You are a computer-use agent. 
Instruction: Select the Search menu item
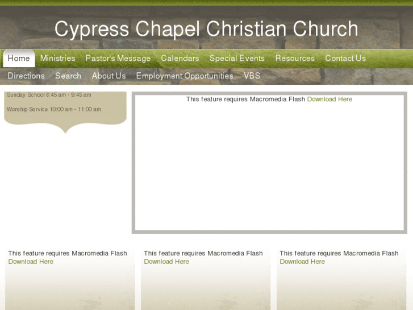[68, 76]
